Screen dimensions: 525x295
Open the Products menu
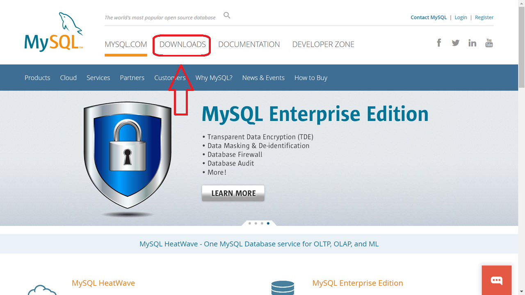(37, 77)
